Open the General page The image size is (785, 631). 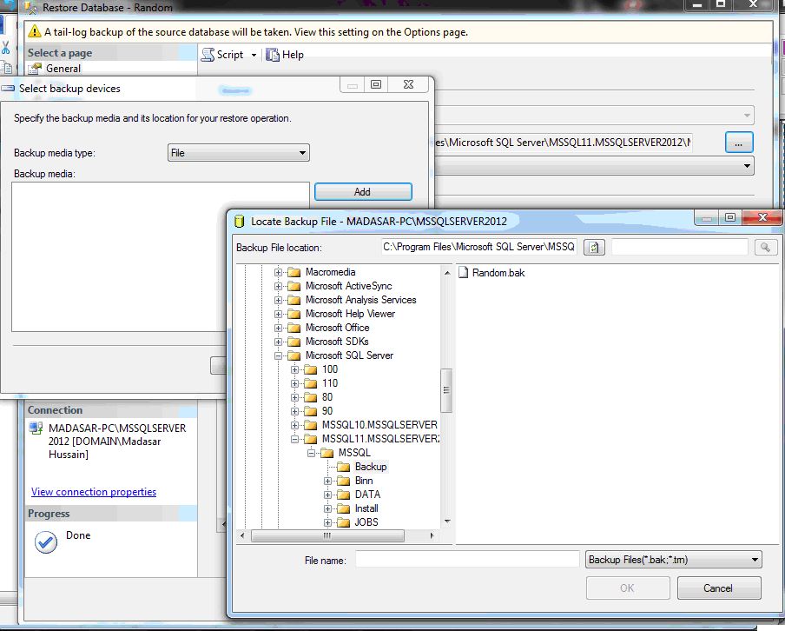tap(63, 69)
